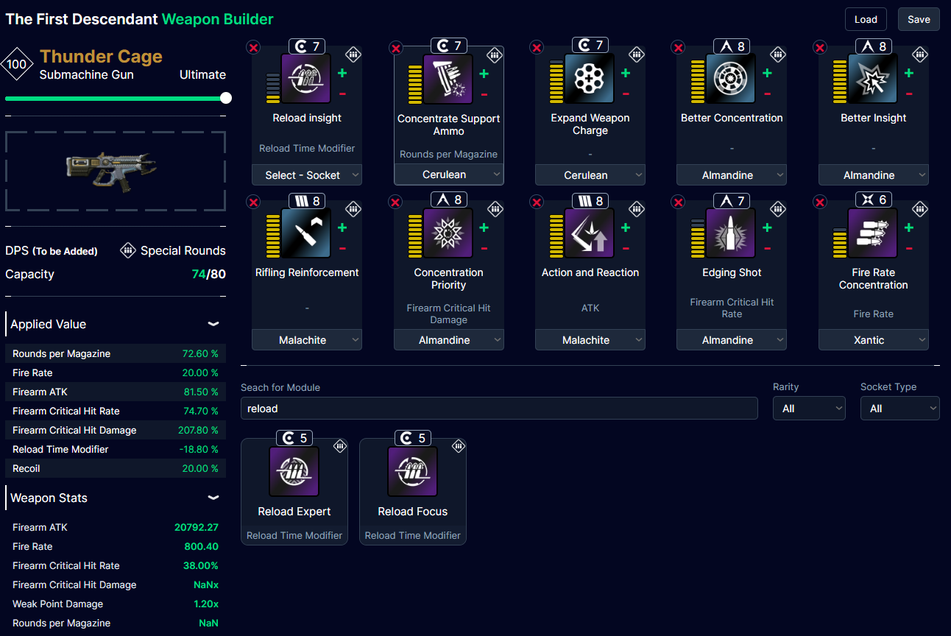This screenshot has width=951, height=636.
Task: Add the Reload Expert module from search results
Action: 294,492
